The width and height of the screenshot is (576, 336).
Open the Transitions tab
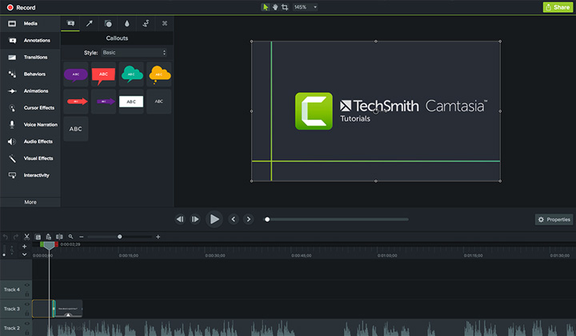(30, 58)
